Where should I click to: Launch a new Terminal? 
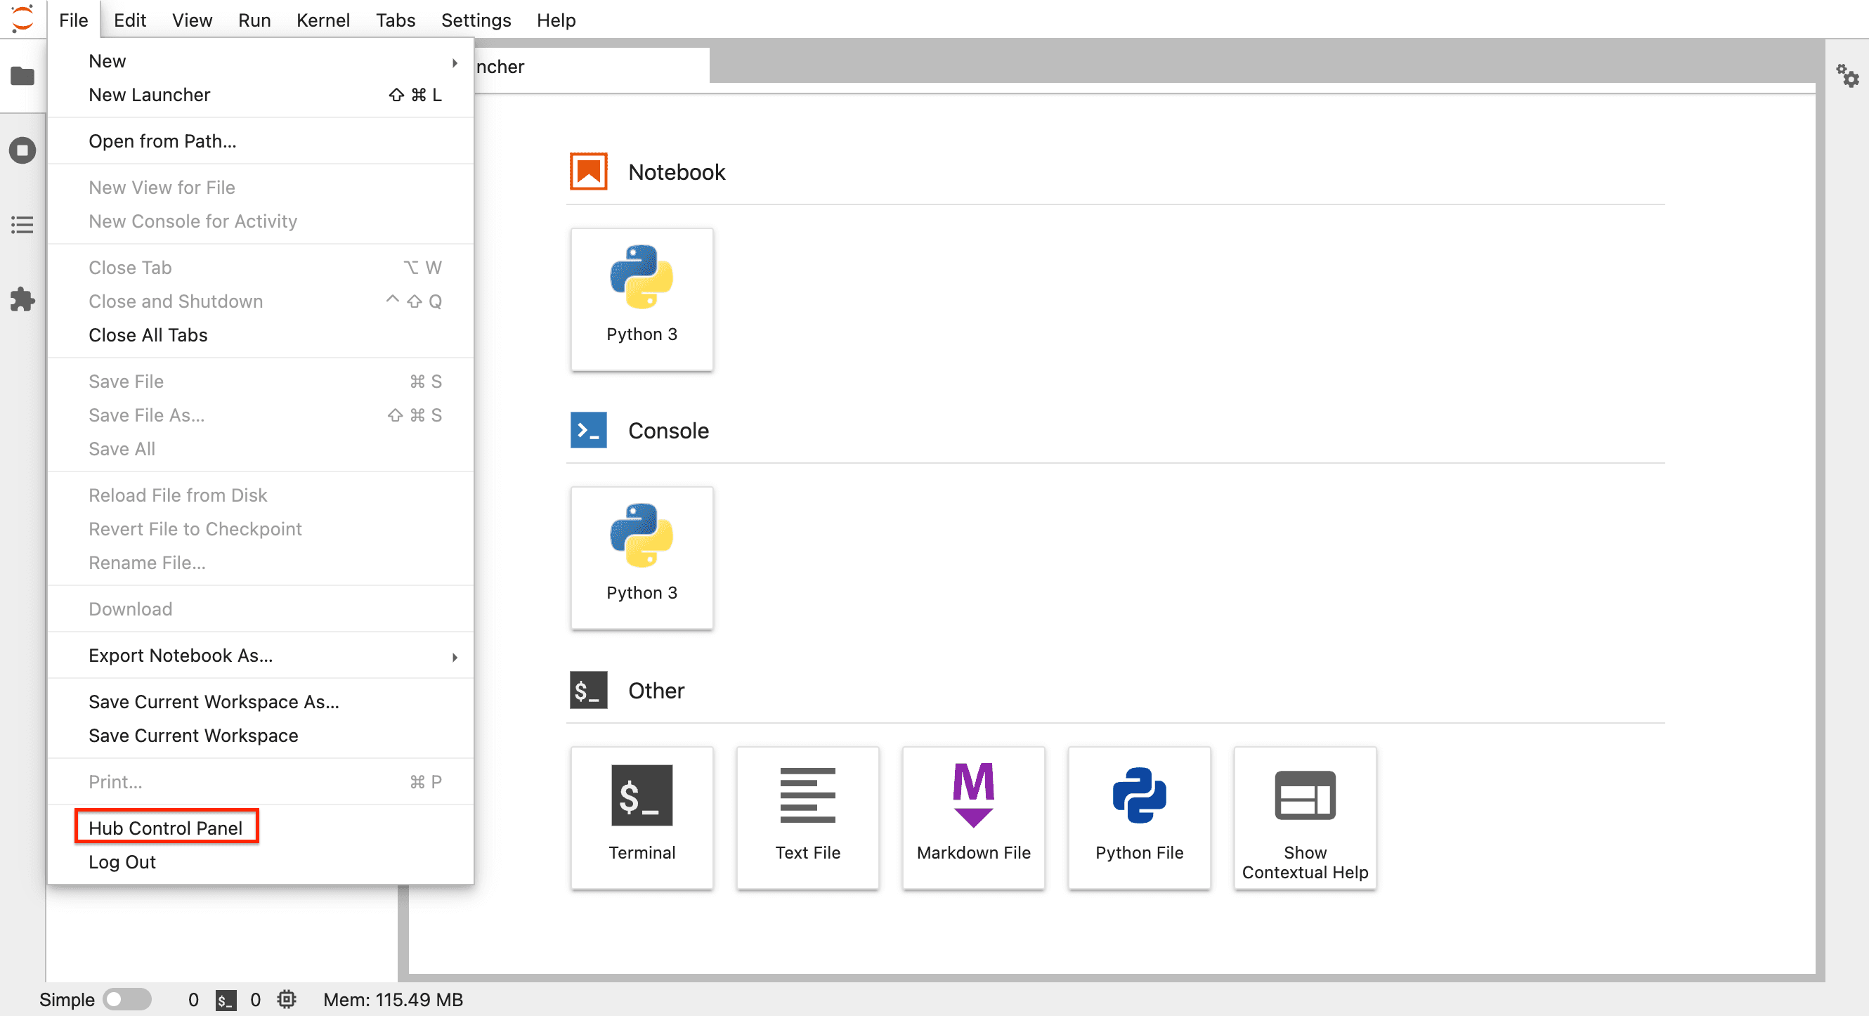pyautogui.click(x=642, y=817)
